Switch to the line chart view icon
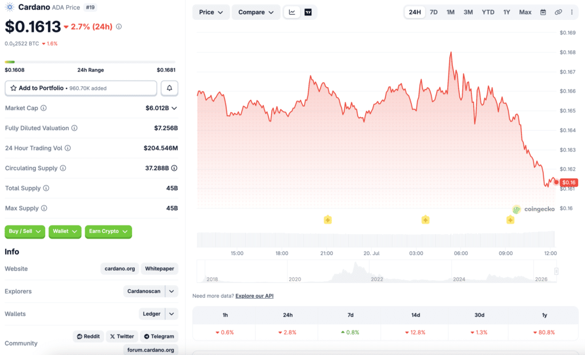Viewport: 585px width, 355px height. (x=292, y=13)
